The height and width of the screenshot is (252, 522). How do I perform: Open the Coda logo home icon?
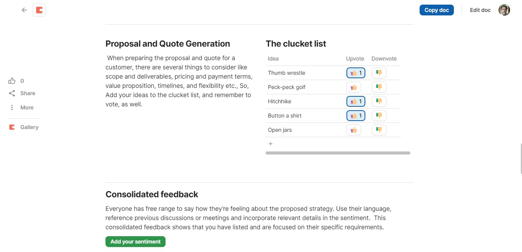[x=39, y=10]
